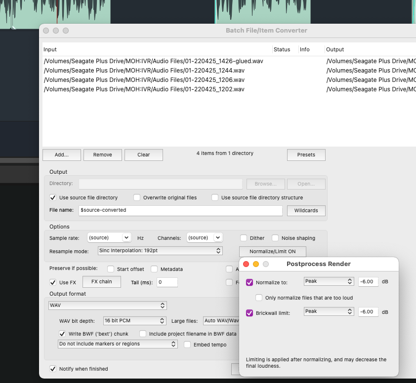Enable Embed tempo checkbox

187,345
